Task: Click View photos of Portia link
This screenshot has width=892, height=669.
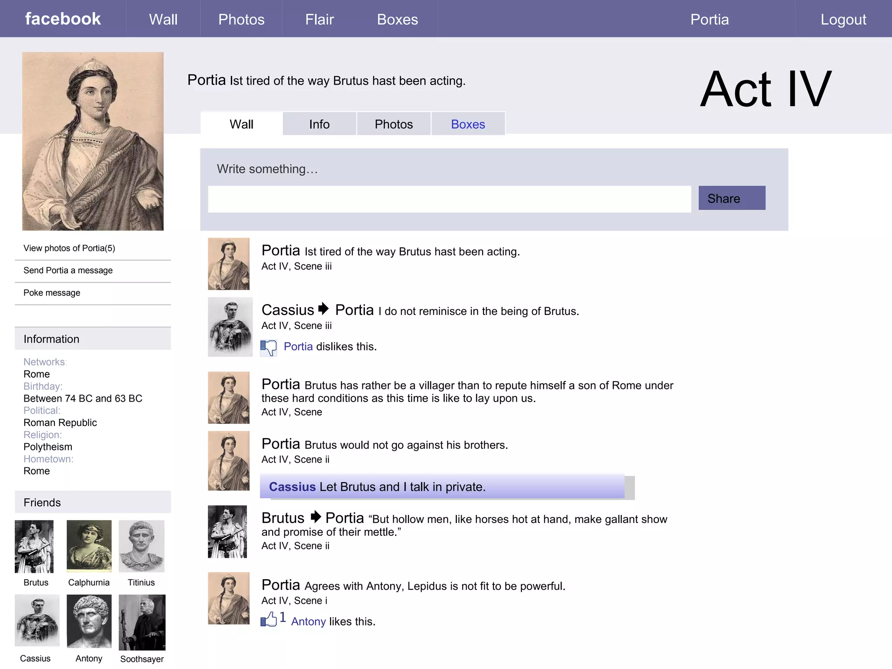Action: [x=69, y=248]
